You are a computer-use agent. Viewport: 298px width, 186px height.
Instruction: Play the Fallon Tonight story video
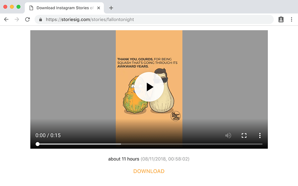(149, 87)
